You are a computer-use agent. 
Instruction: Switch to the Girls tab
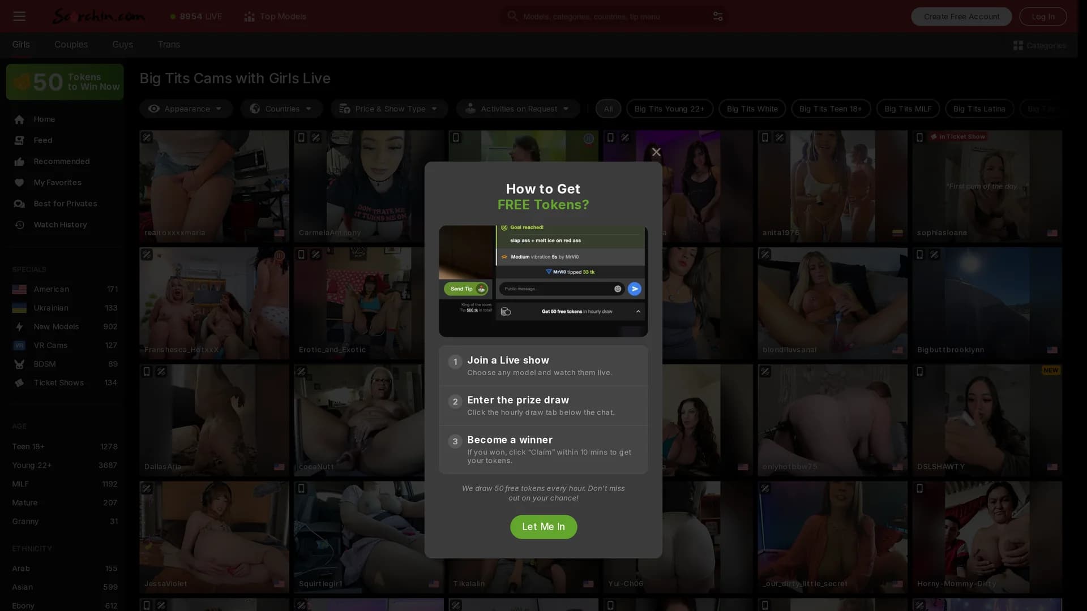pyautogui.click(x=21, y=45)
